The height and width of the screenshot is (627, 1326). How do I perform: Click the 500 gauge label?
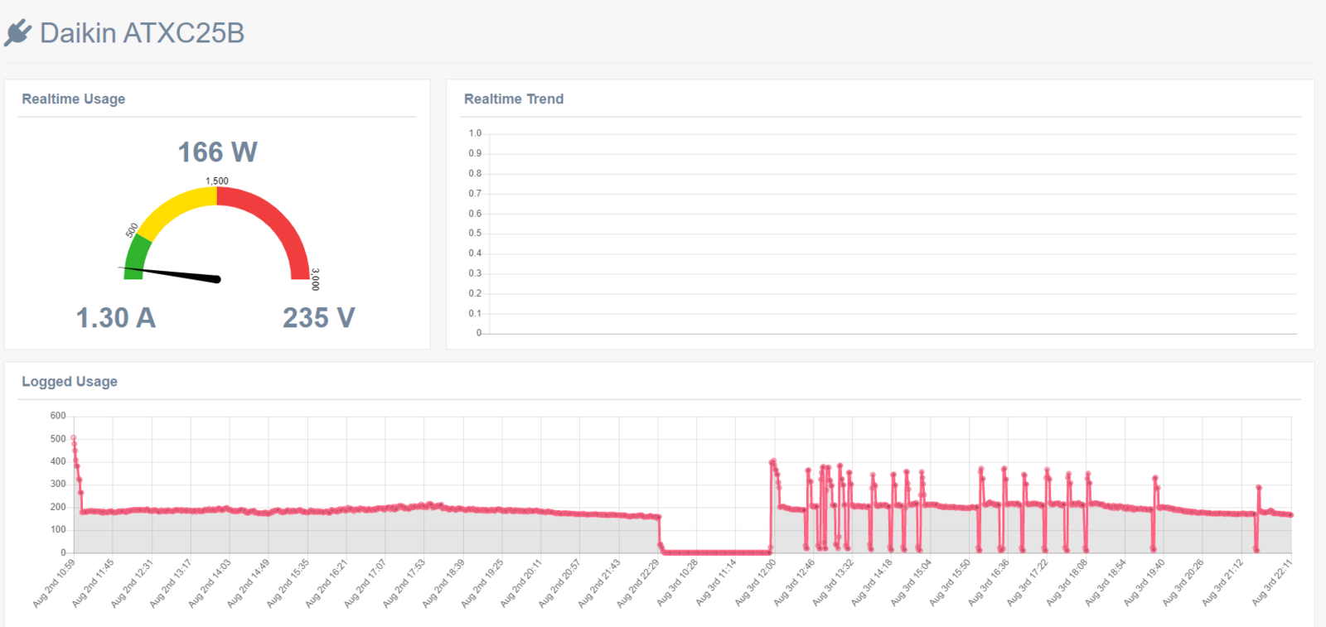click(x=132, y=230)
